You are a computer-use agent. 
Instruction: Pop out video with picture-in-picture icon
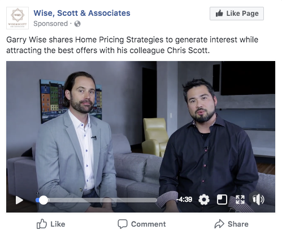click(x=222, y=200)
